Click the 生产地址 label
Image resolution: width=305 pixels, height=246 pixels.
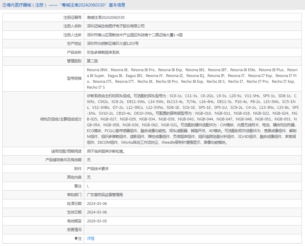(x=74, y=43)
